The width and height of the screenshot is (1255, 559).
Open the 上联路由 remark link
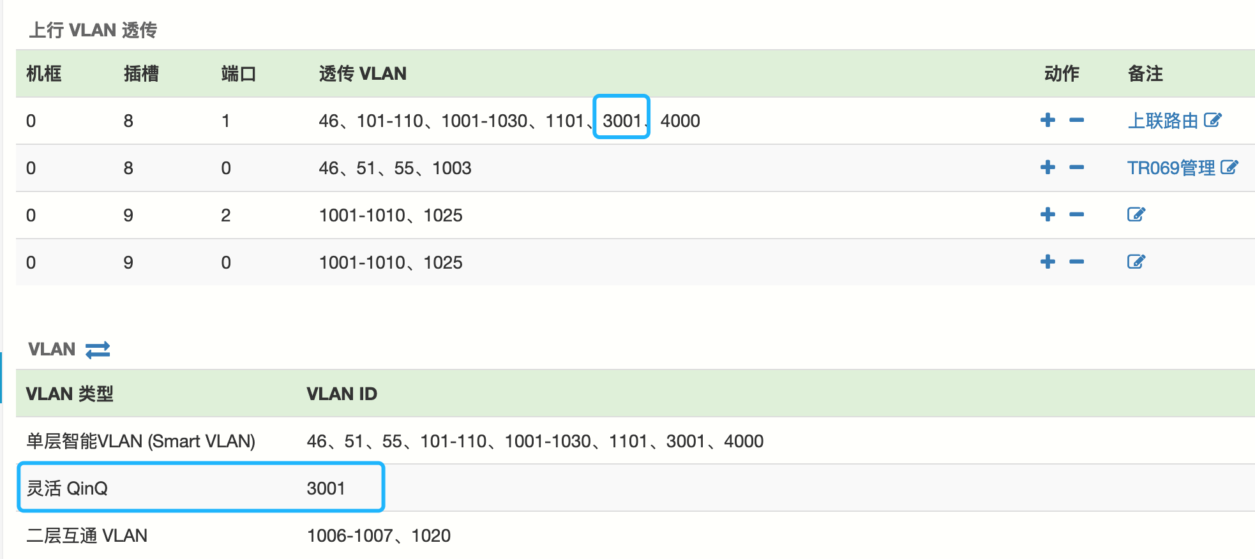tap(1162, 121)
